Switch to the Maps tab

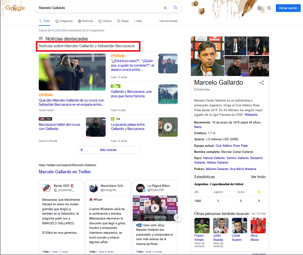pyautogui.click(x=123, y=21)
